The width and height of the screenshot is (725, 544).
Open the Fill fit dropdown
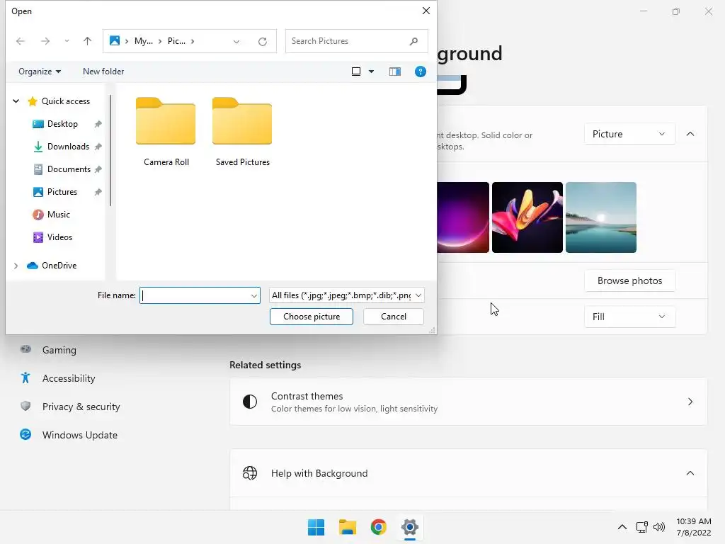click(629, 317)
